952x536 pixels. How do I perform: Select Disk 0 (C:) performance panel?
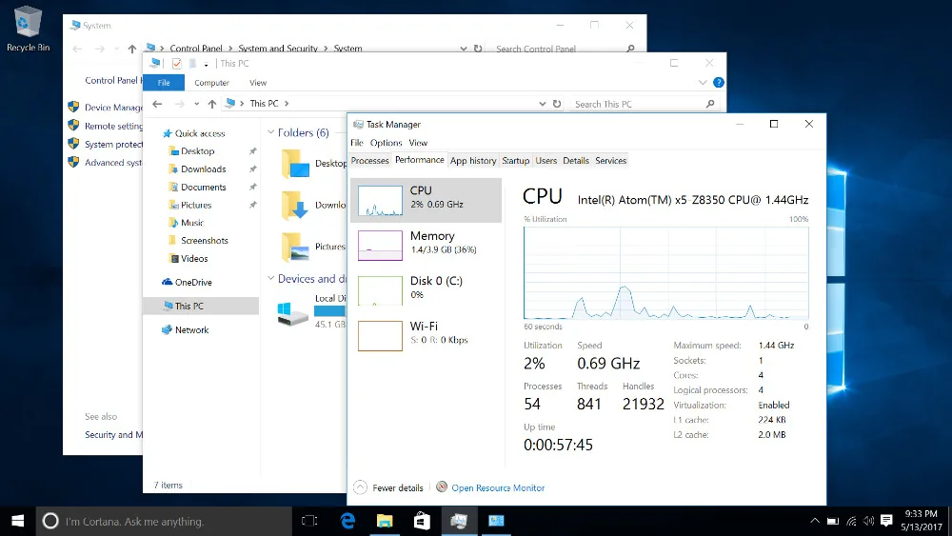click(426, 290)
